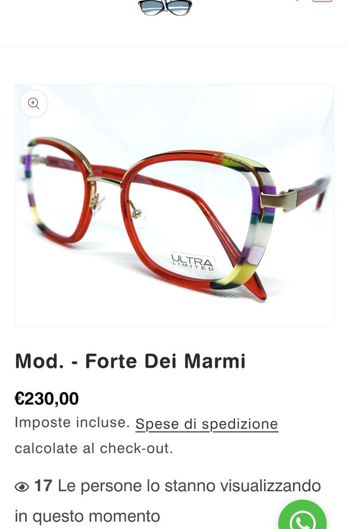This screenshot has height=529, width=349.
Task: Open WhatsApp chat floating button
Action: [302, 516]
